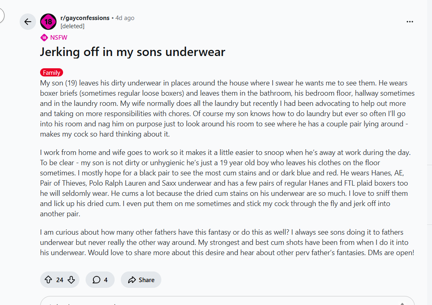This screenshot has width=432, height=305.
Task: Click the last paragraph of post body
Action: (x=227, y=242)
